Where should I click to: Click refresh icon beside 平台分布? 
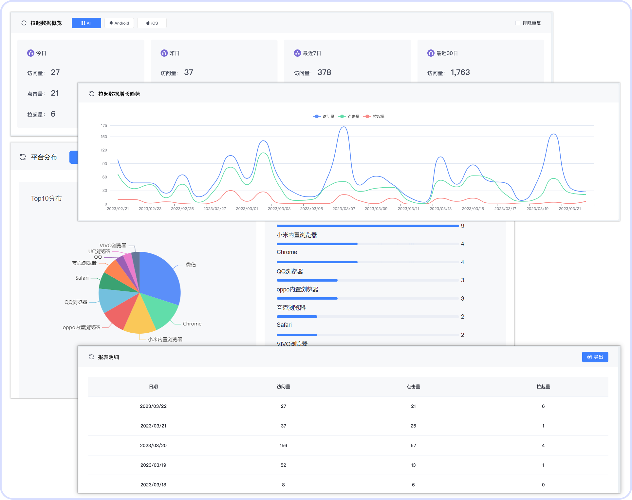(23, 157)
